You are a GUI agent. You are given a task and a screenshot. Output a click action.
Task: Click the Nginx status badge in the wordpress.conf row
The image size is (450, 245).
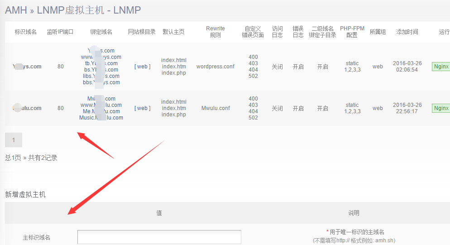440,67
